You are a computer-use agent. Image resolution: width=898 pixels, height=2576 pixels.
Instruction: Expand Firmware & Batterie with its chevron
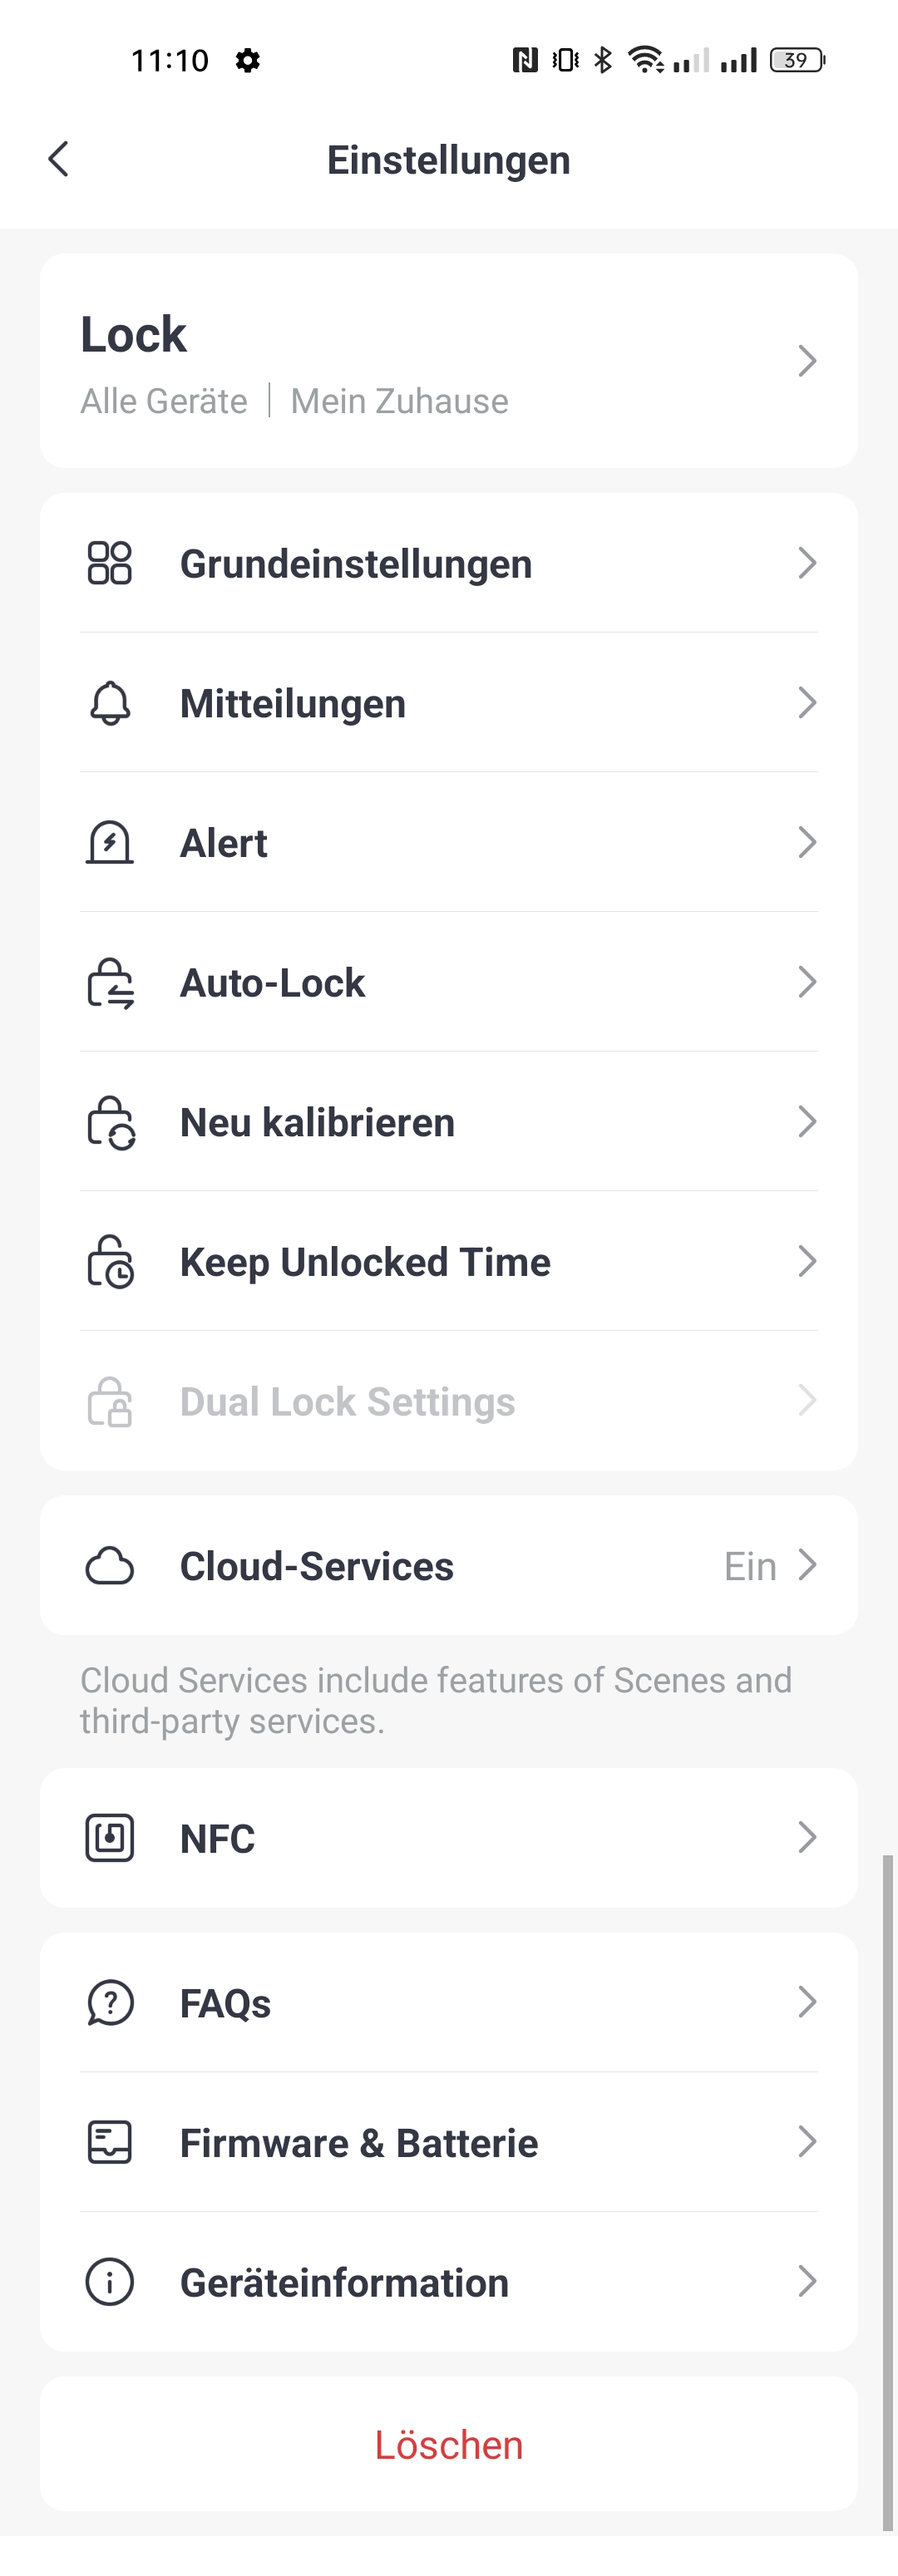coord(808,2142)
